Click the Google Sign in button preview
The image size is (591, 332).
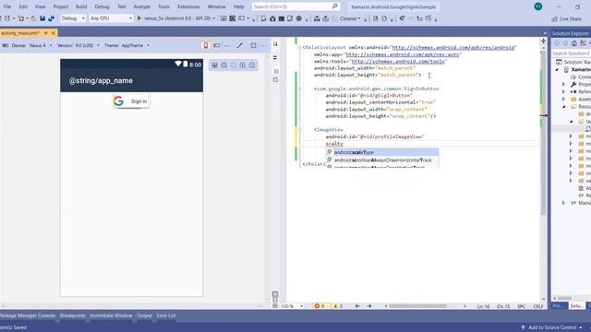pyautogui.click(x=131, y=101)
